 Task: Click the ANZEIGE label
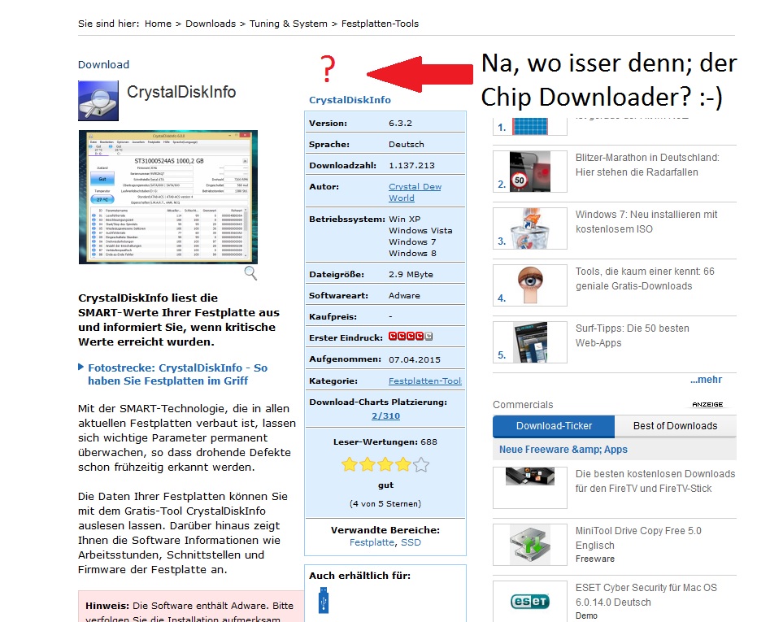(707, 404)
